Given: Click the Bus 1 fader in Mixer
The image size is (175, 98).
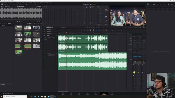Looking at the screenshot, I should (143, 72).
